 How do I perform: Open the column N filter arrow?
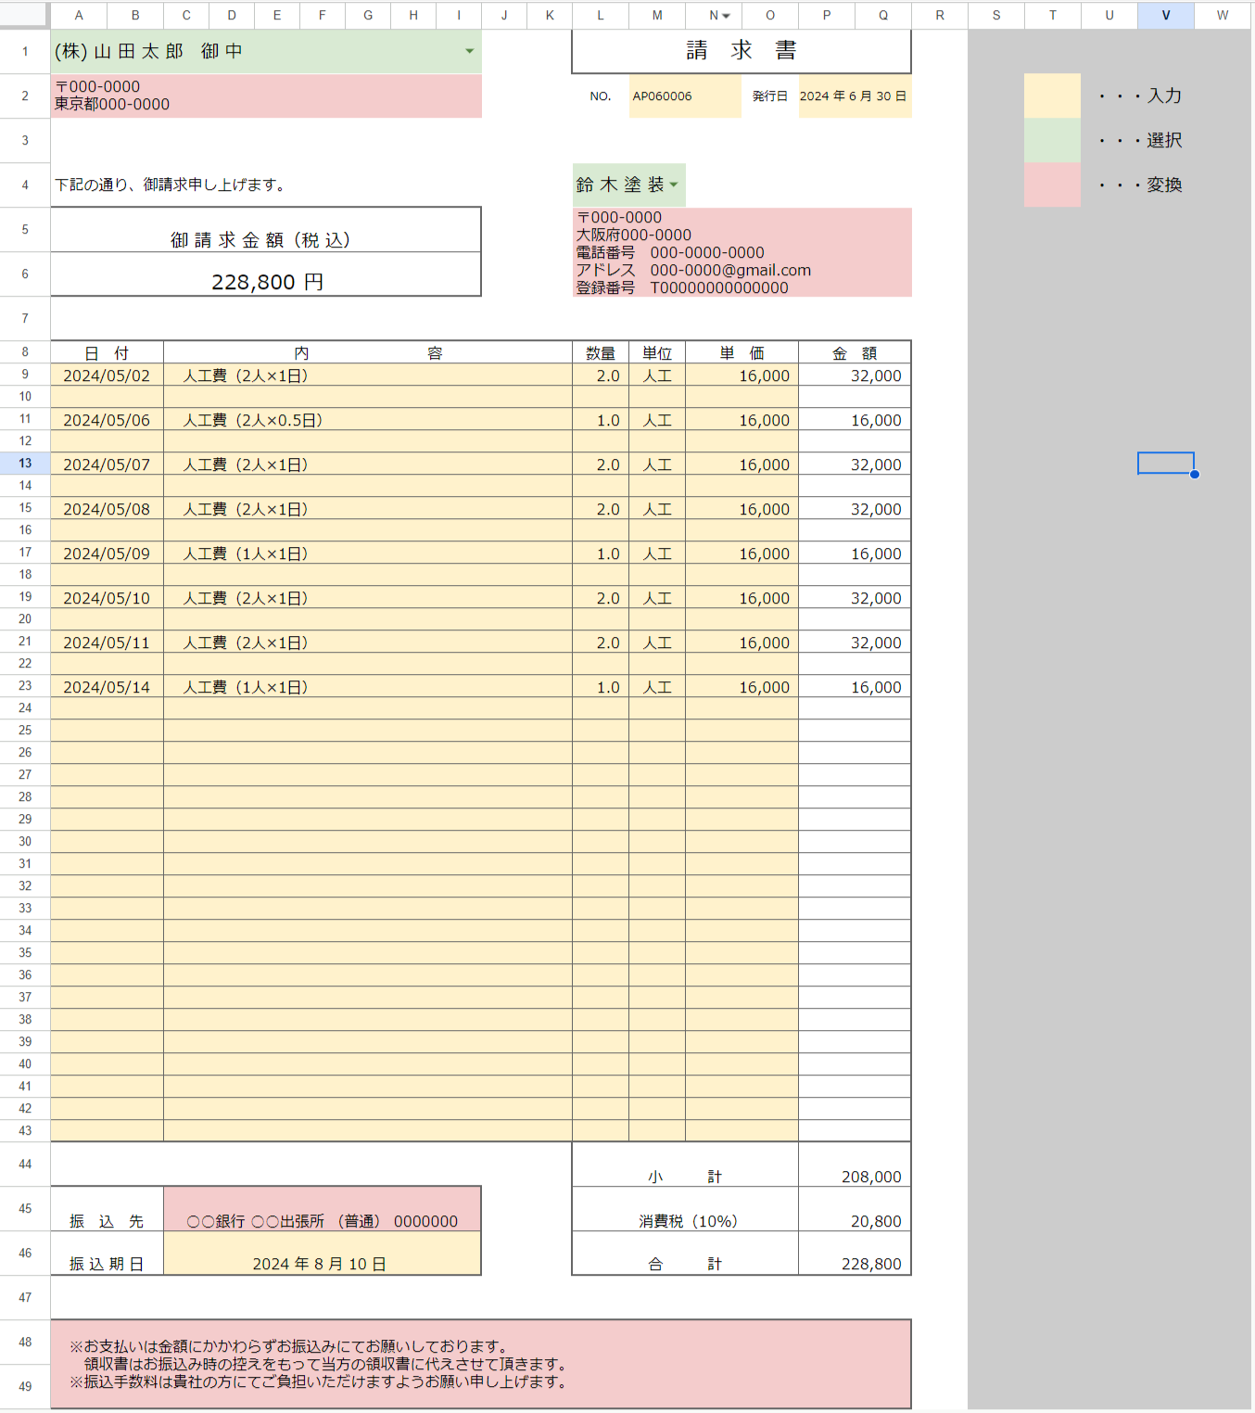point(726,16)
